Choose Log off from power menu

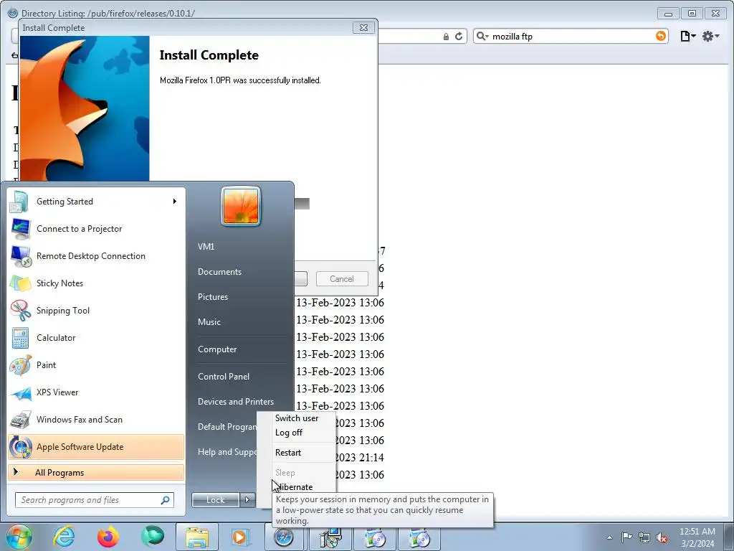click(289, 433)
